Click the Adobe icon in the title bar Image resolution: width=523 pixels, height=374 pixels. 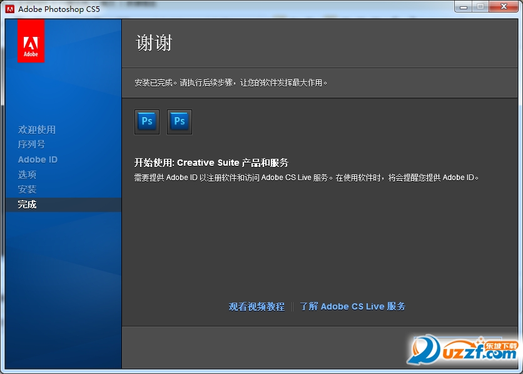pos(9,9)
